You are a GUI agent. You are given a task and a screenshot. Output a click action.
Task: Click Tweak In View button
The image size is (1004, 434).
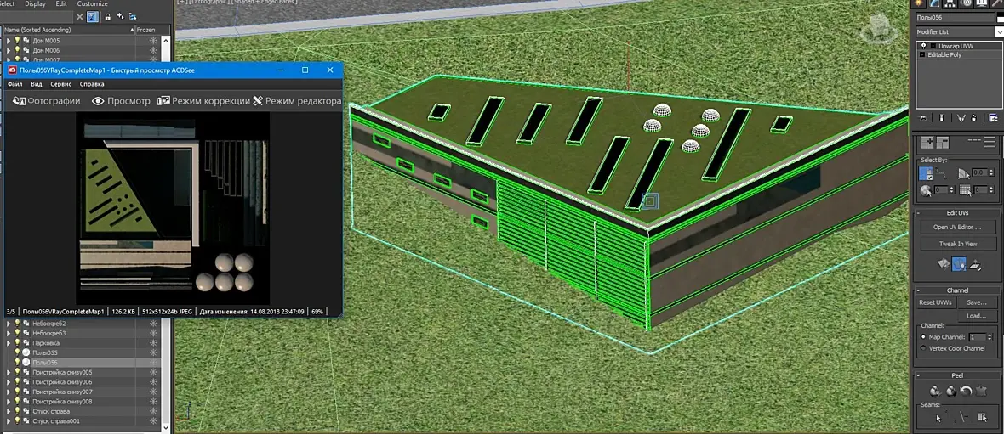tap(958, 244)
